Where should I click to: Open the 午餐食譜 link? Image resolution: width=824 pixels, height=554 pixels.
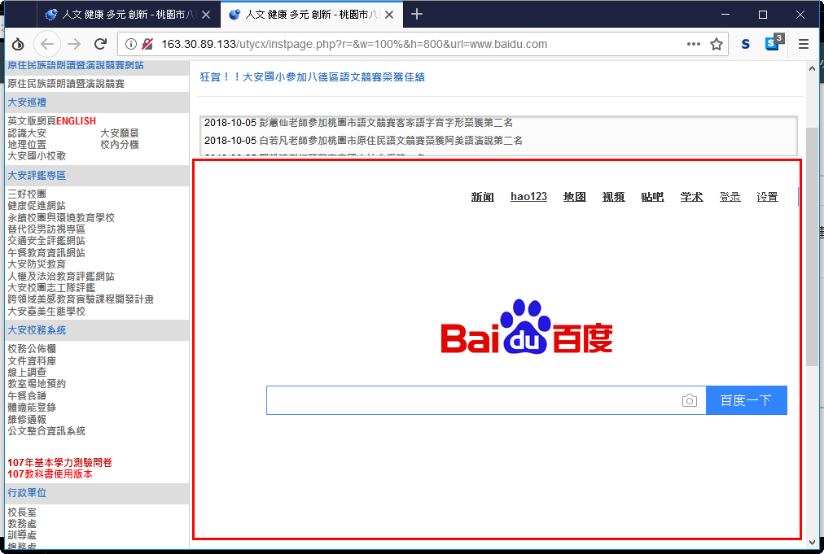[x=27, y=396]
